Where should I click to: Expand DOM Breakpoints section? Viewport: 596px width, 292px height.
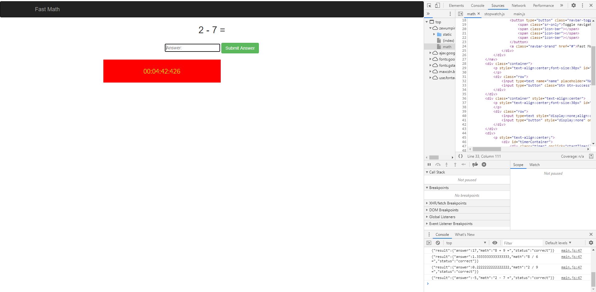[467, 210]
